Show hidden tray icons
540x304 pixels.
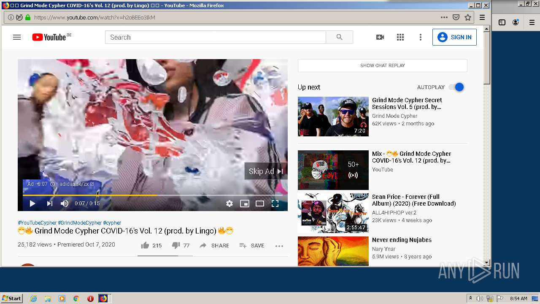[470, 299]
